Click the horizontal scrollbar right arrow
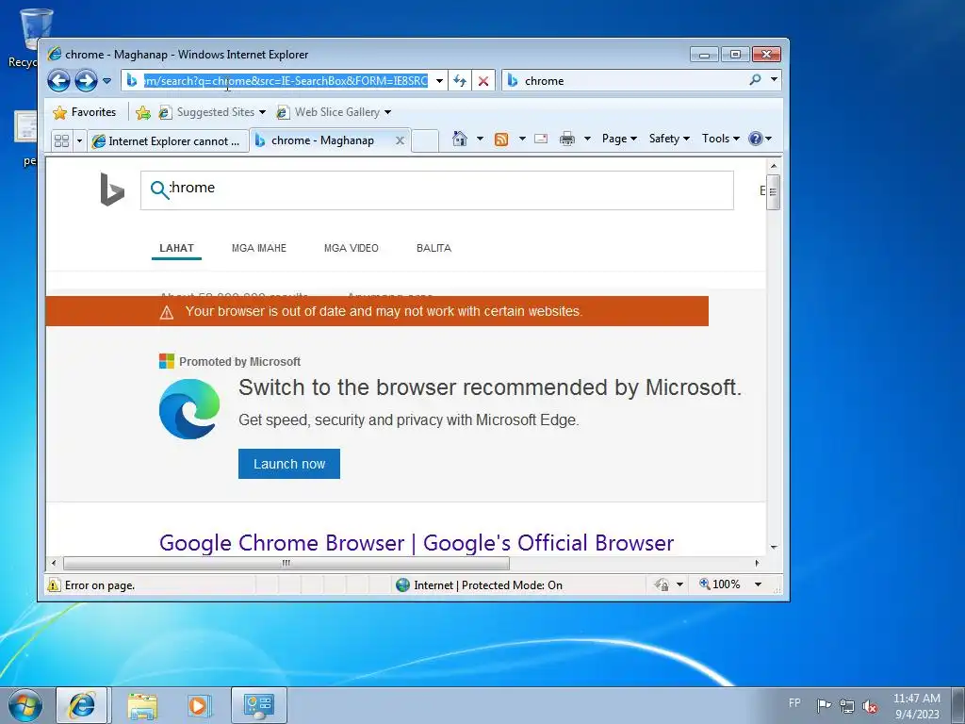The image size is (965, 724). [x=757, y=563]
